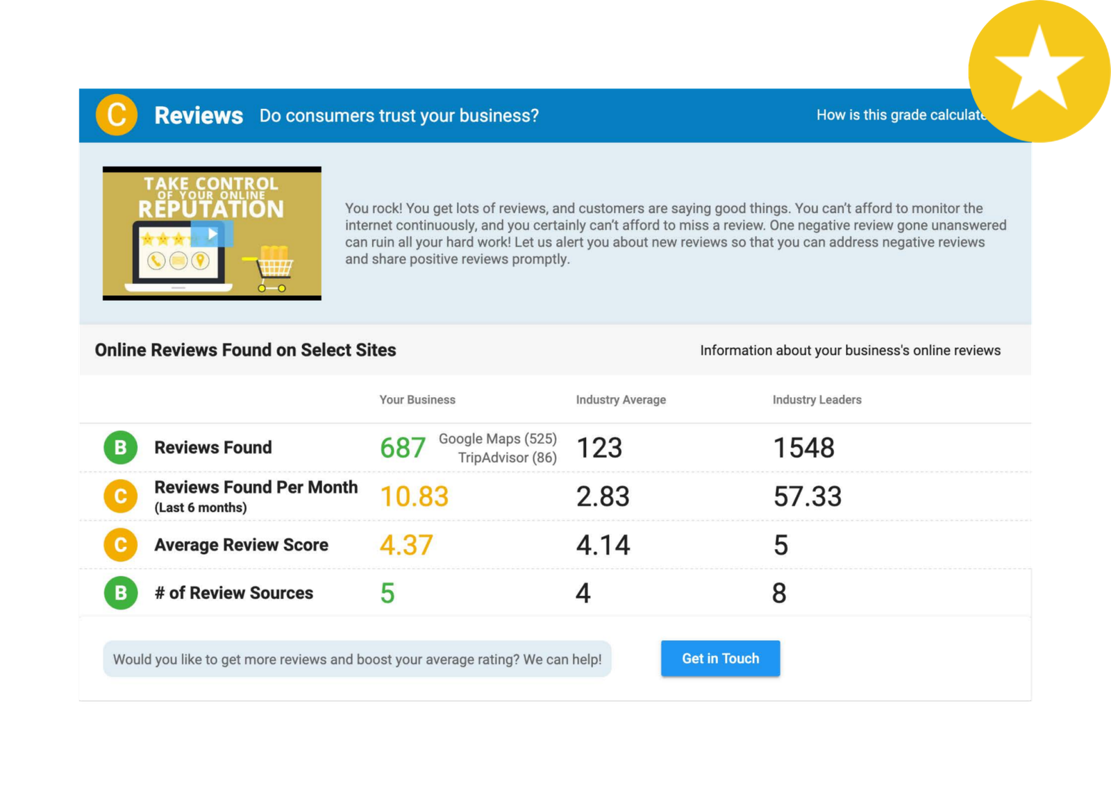
Task: Click the B badge beside # of Review Sources
Action: [121, 593]
